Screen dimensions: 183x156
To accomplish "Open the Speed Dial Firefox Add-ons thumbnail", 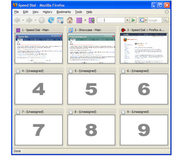I will coord(144,48).
